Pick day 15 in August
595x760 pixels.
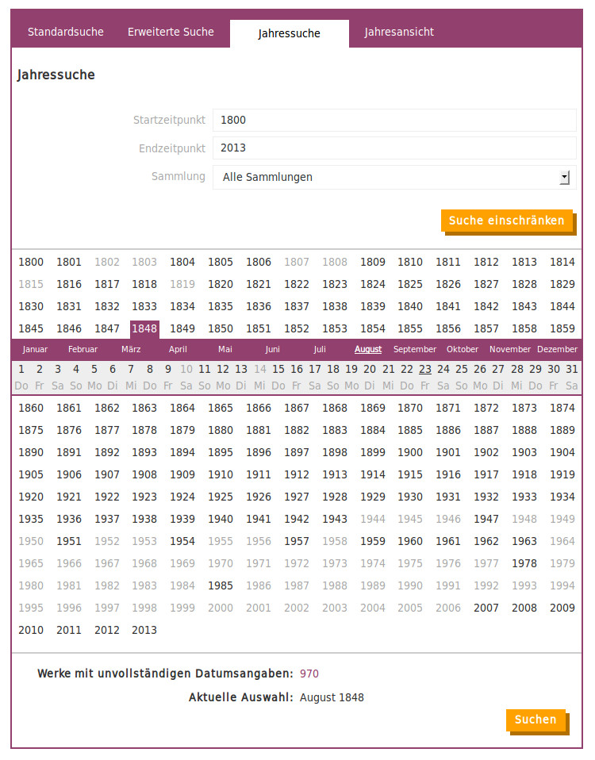coord(278,370)
